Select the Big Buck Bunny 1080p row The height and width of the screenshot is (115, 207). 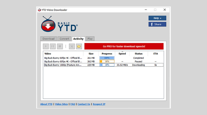click(x=103, y=65)
